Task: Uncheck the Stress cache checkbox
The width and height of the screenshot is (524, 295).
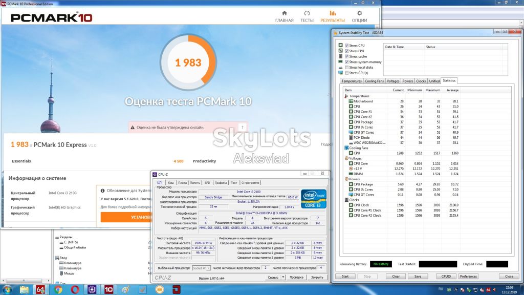Action: [x=347, y=56]
